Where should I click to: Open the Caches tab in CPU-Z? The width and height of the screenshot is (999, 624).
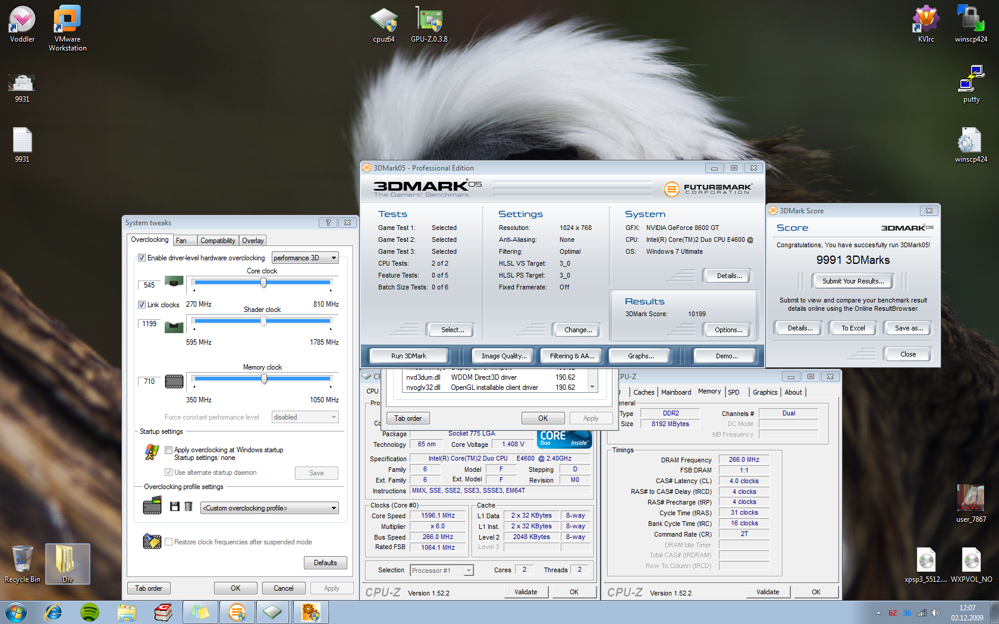[643, 392]
